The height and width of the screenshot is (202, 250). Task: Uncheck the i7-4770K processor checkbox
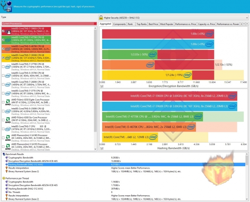3,40
